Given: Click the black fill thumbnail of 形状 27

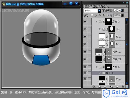Looking at the screenshot, I should coord(99,59).
